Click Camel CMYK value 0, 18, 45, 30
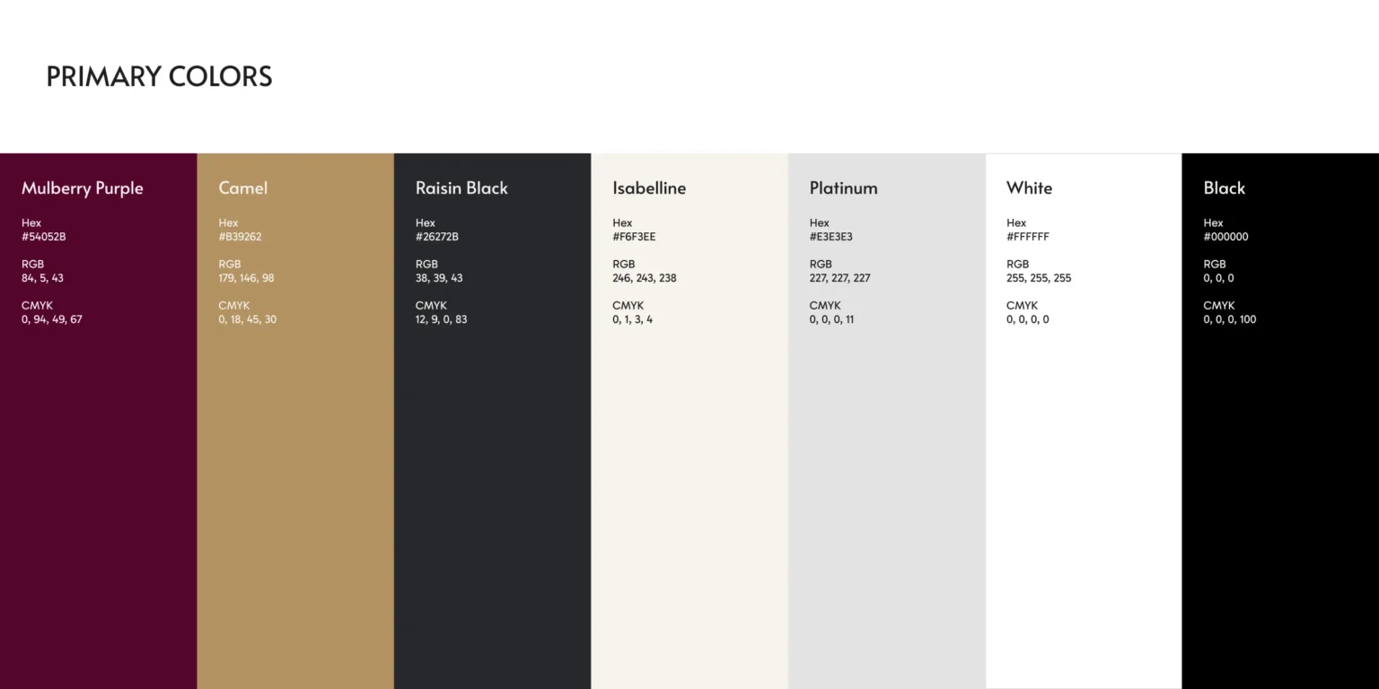Screen dimensions: 1379x689 click(247, 319)
